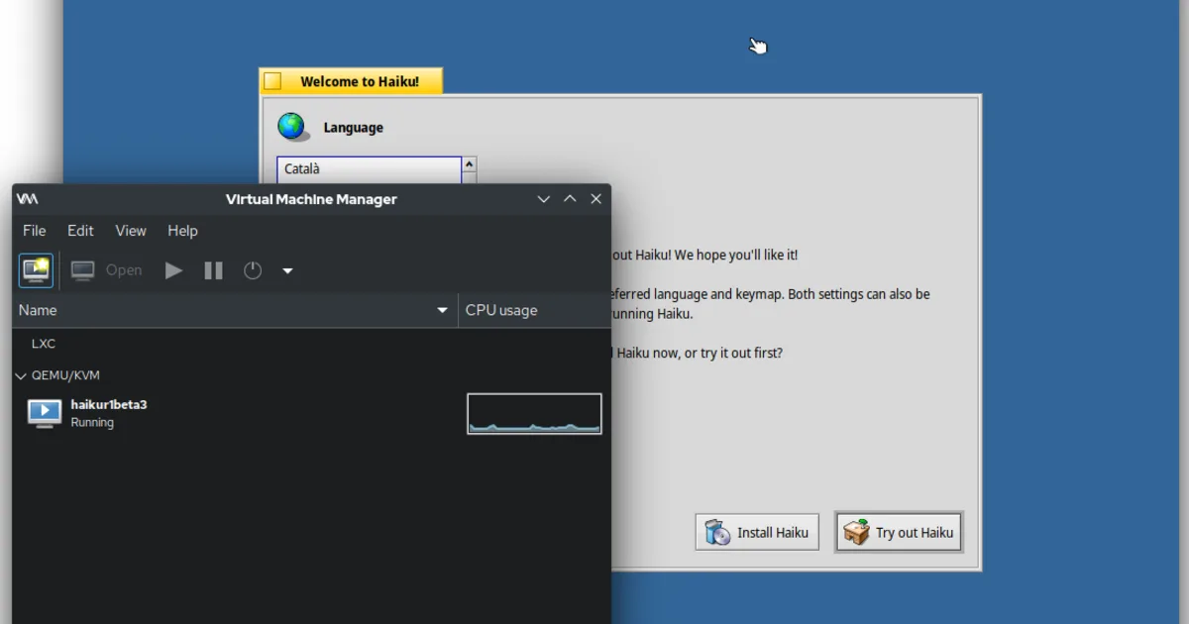The width and height of the screenshot is (1189, 624).
Task: Click the Open toolbar label
Action: click(124, 270)
